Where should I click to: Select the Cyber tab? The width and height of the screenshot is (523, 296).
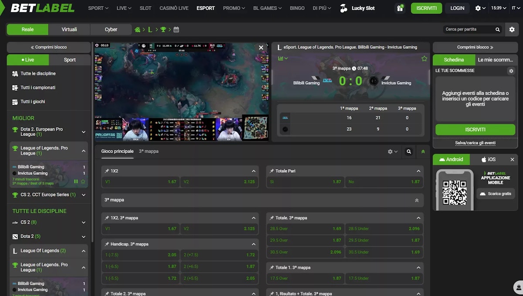point(111,30)
